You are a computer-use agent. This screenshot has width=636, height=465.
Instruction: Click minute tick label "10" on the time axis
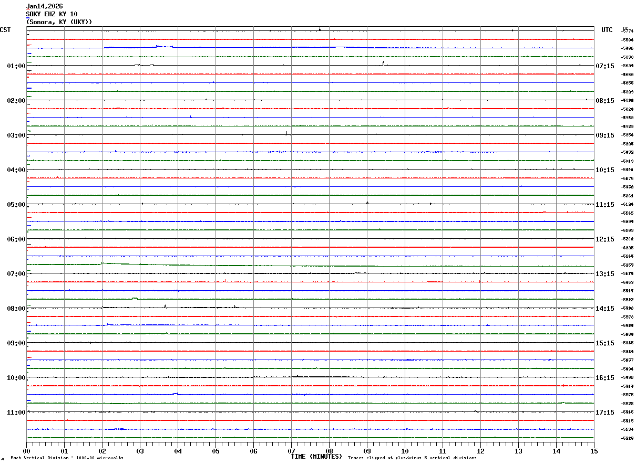pyautogui.click(x=405, y=451)
